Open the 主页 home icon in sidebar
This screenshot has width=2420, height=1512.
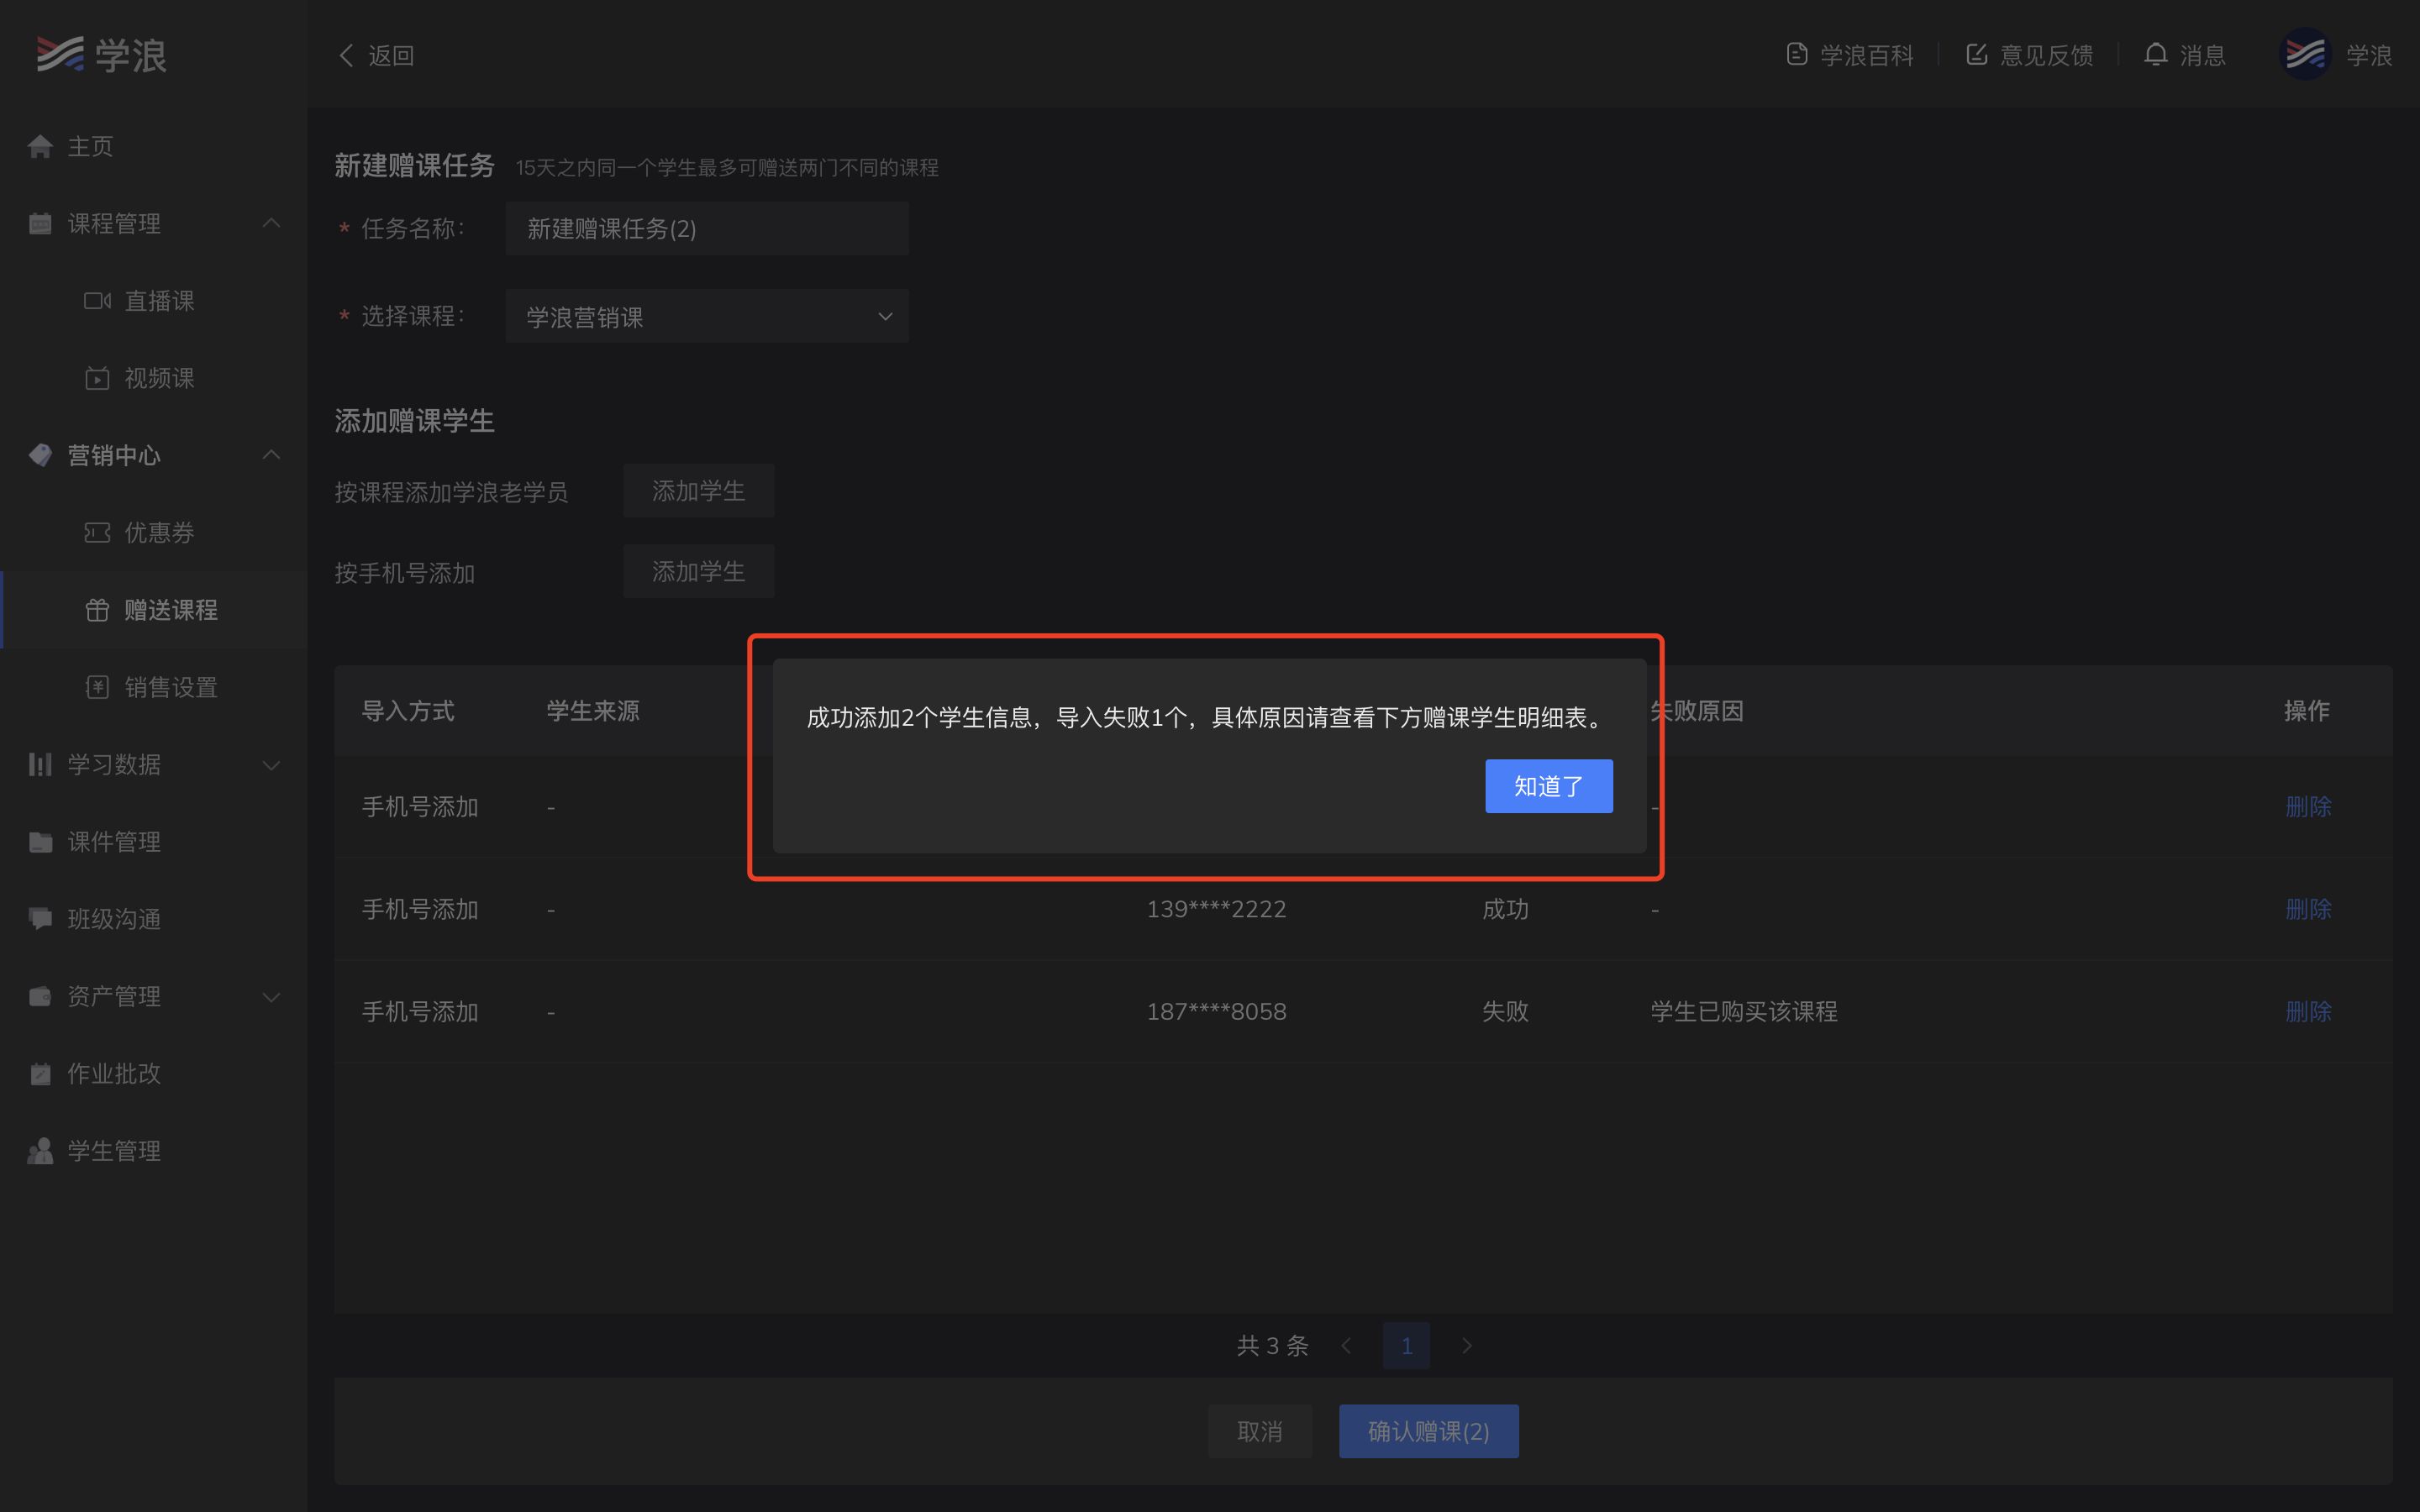[x=40, y=146]
